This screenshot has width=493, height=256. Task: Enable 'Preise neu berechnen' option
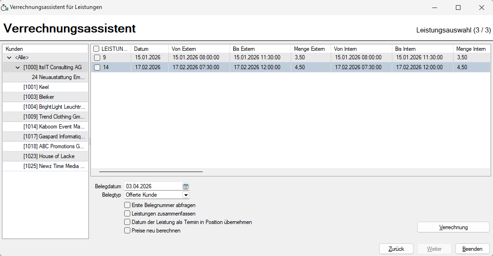click(x=127, y=231)
